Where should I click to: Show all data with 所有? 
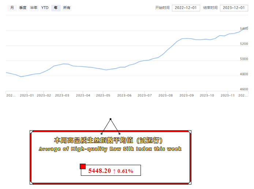67,8
